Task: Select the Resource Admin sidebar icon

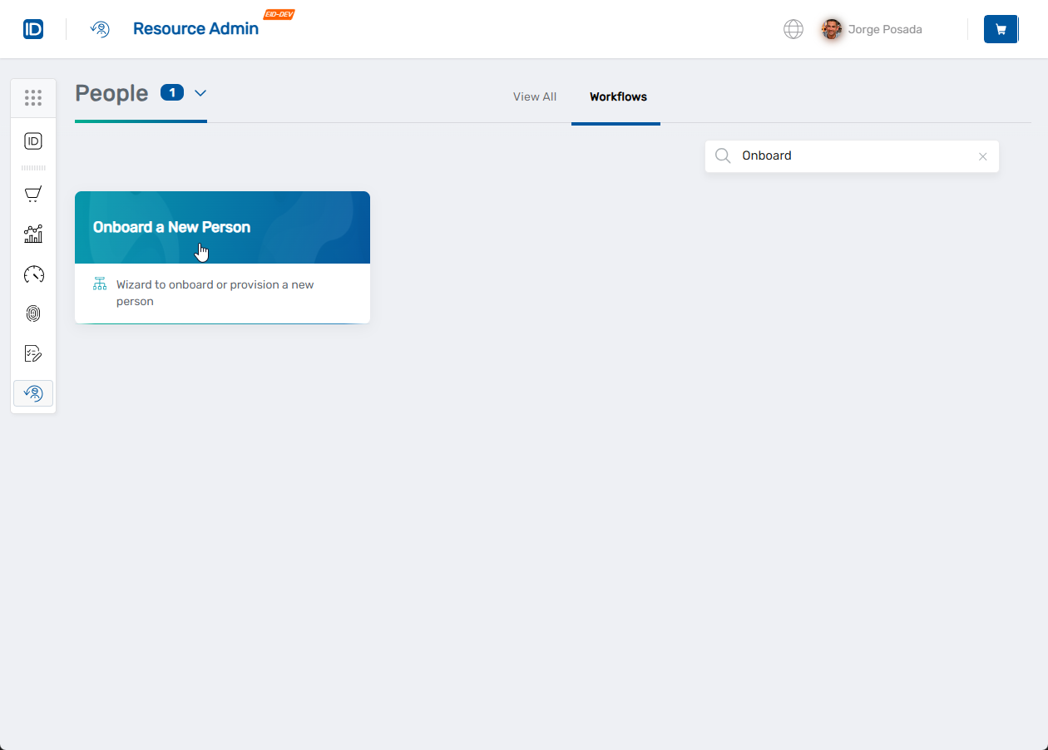Action: click(x=33, y=393)
